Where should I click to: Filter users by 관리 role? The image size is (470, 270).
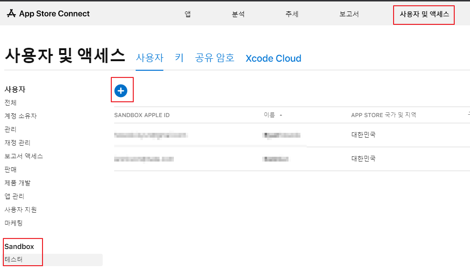click(11, 130)
